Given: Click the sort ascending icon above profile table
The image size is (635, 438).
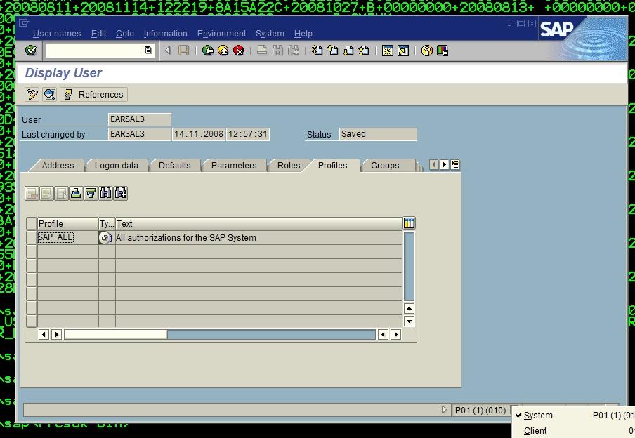Looking at the screenshot, I should click(76, 193).
